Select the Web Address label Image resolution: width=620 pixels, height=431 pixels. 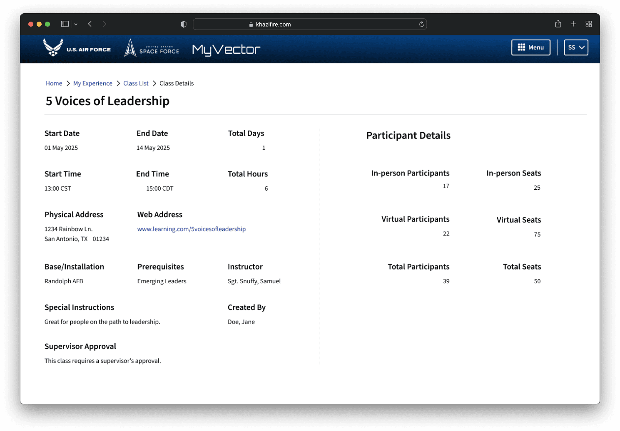point(160,215)
